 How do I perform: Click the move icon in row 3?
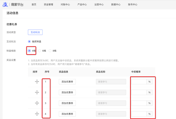click(x=37, y=103)
